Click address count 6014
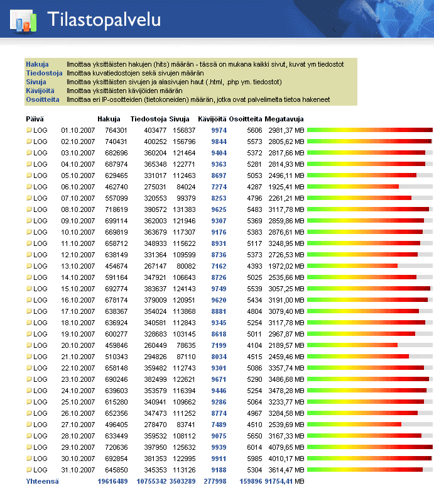This screenshot has width=434, height=490. (x=254, y=447)
